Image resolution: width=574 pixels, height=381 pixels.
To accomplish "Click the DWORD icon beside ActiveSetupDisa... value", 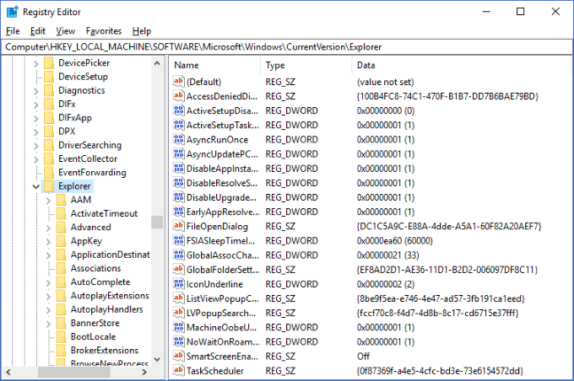I will point(179,110).
